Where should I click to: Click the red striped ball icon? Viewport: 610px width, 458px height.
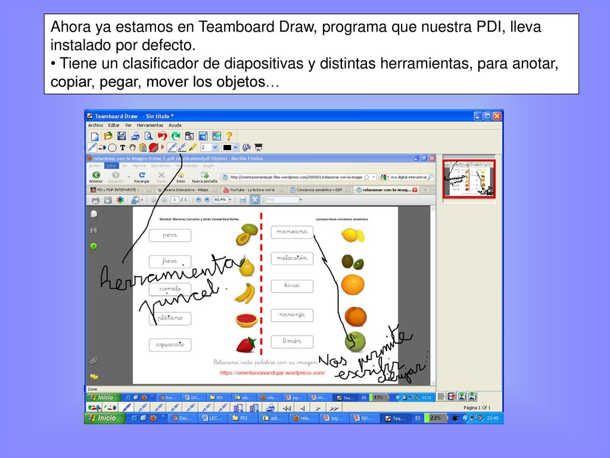[x=153, y=148]
